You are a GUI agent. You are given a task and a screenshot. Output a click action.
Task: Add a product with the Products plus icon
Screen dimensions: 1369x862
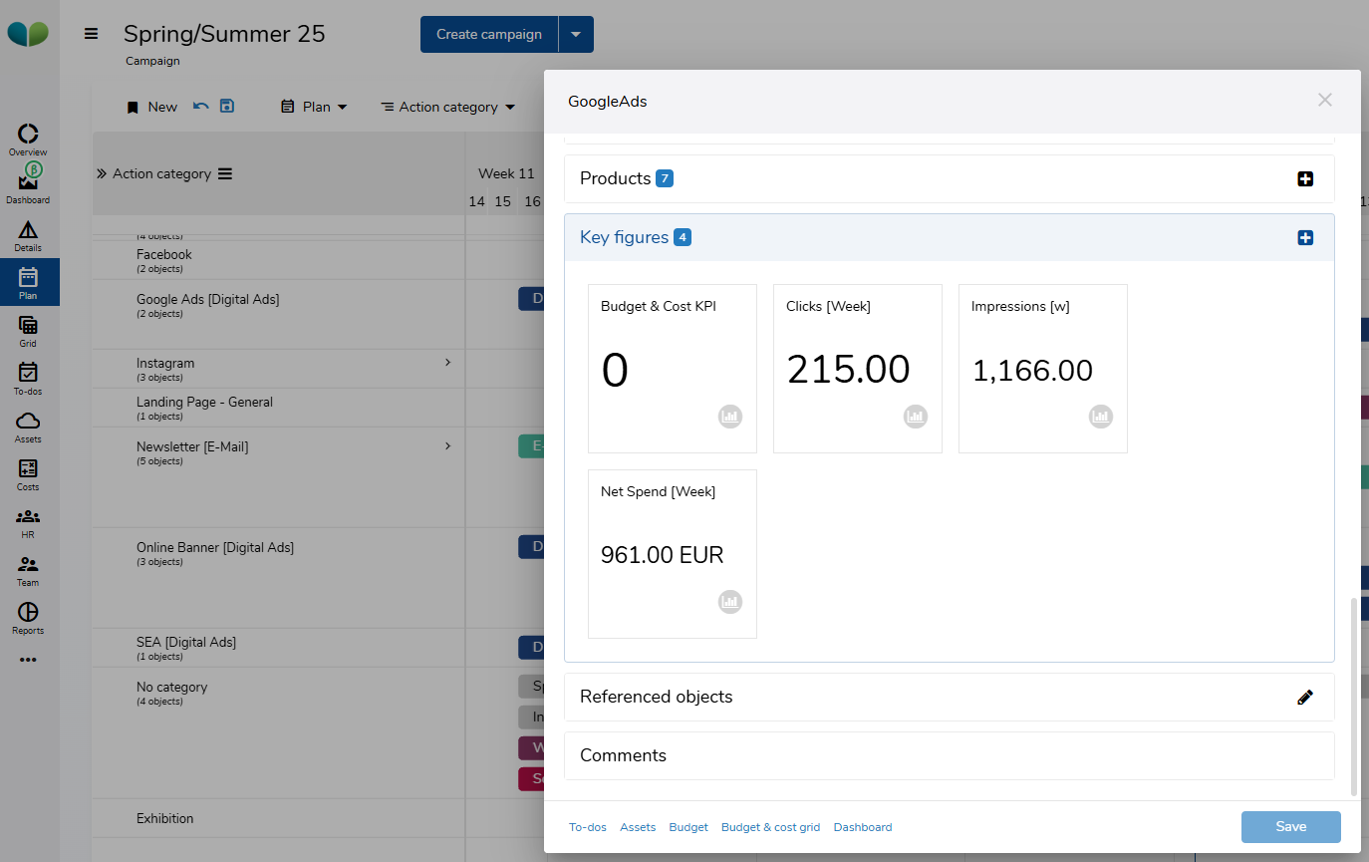(1305, 179)
